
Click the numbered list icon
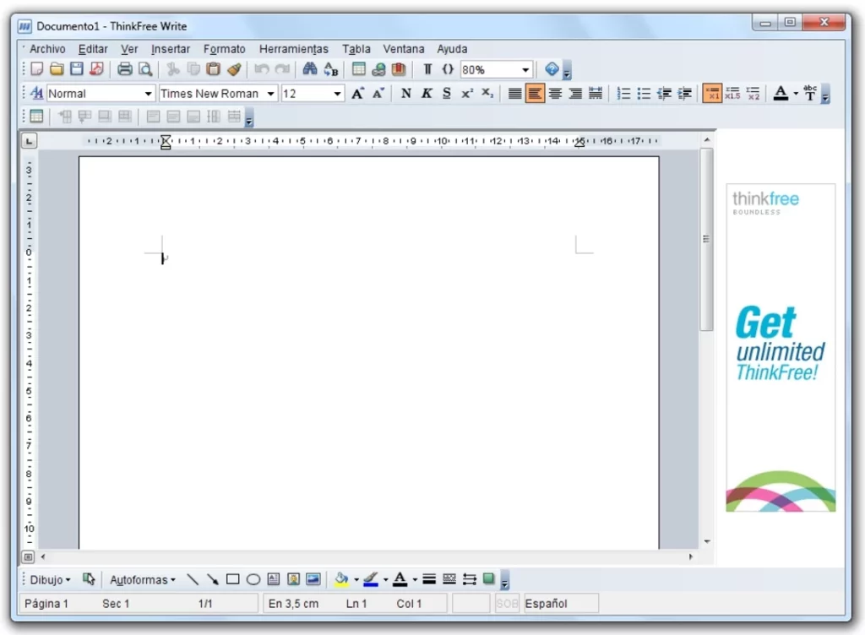pos(623,94)
